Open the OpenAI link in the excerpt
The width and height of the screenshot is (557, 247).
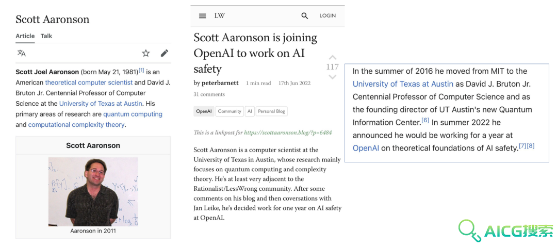(x=366, y=148)
